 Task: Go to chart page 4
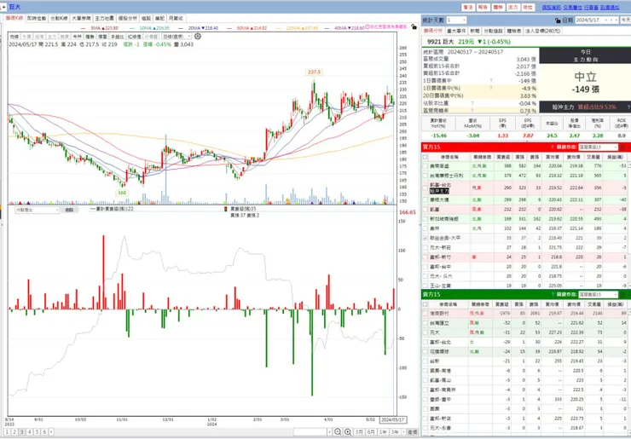pyautogui.click(x=29, y=432)
